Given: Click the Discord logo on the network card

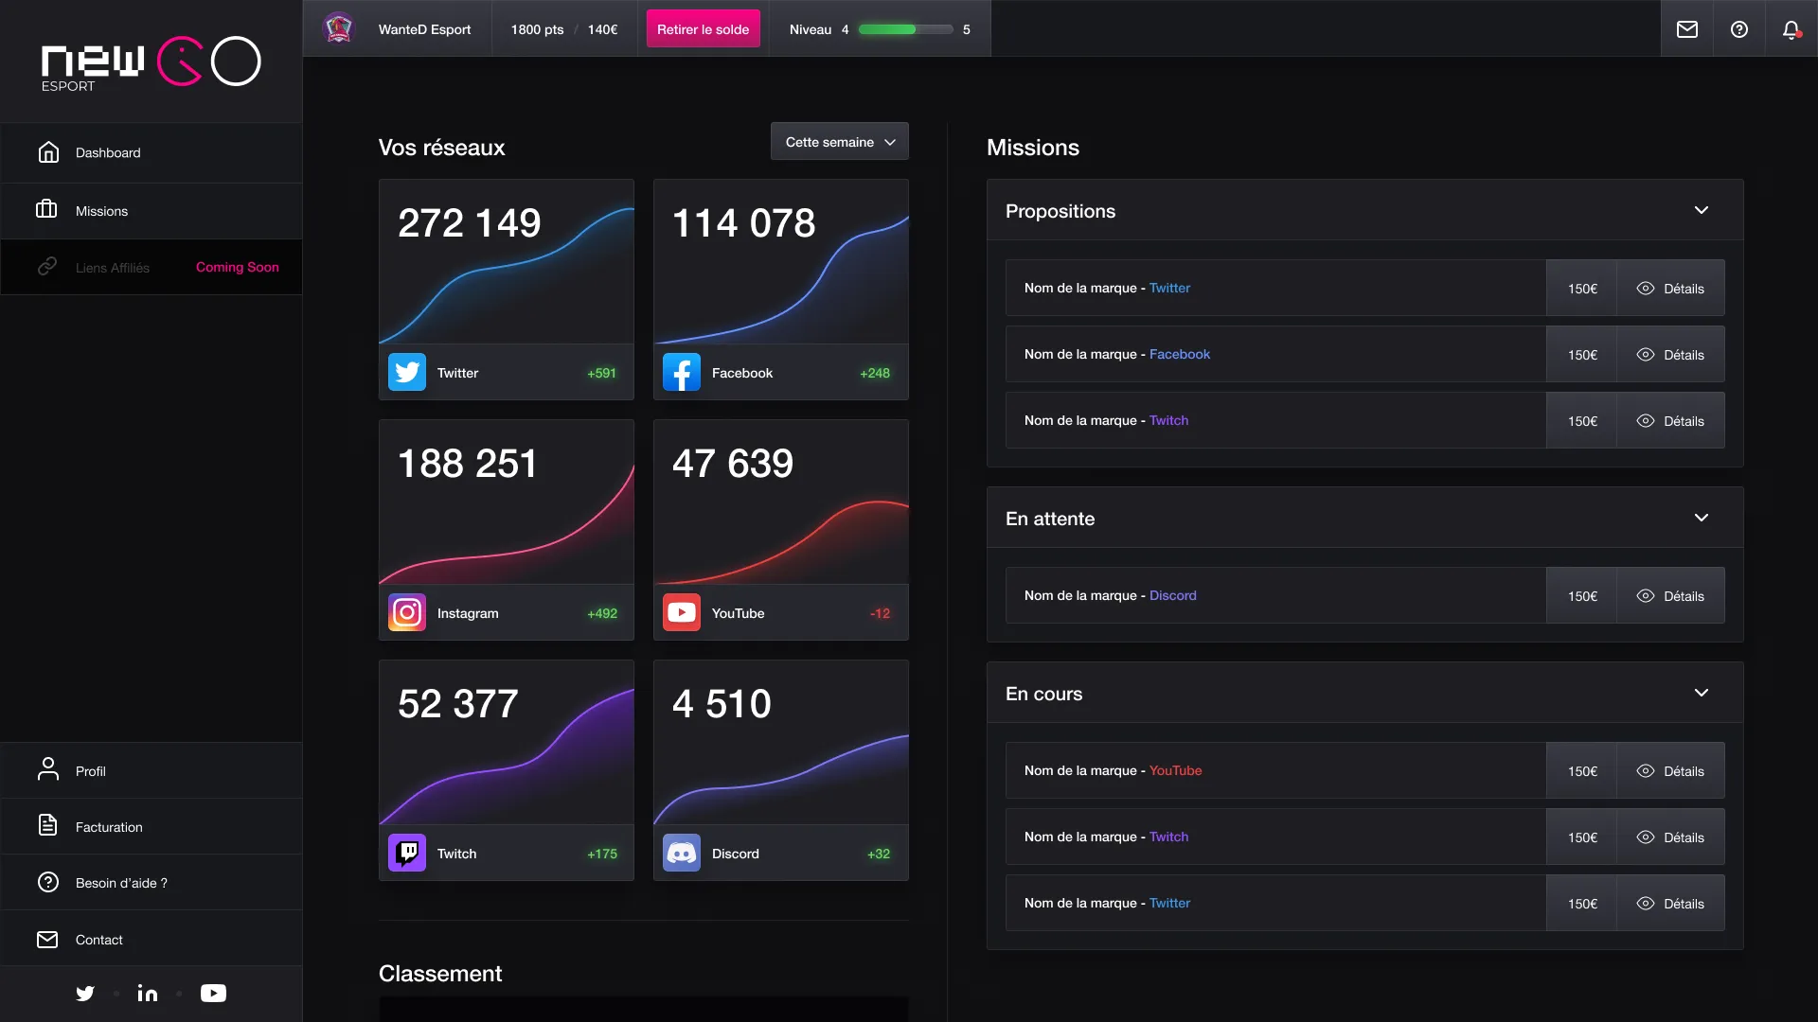Looking at the screenshot, I should coord(682,853).
